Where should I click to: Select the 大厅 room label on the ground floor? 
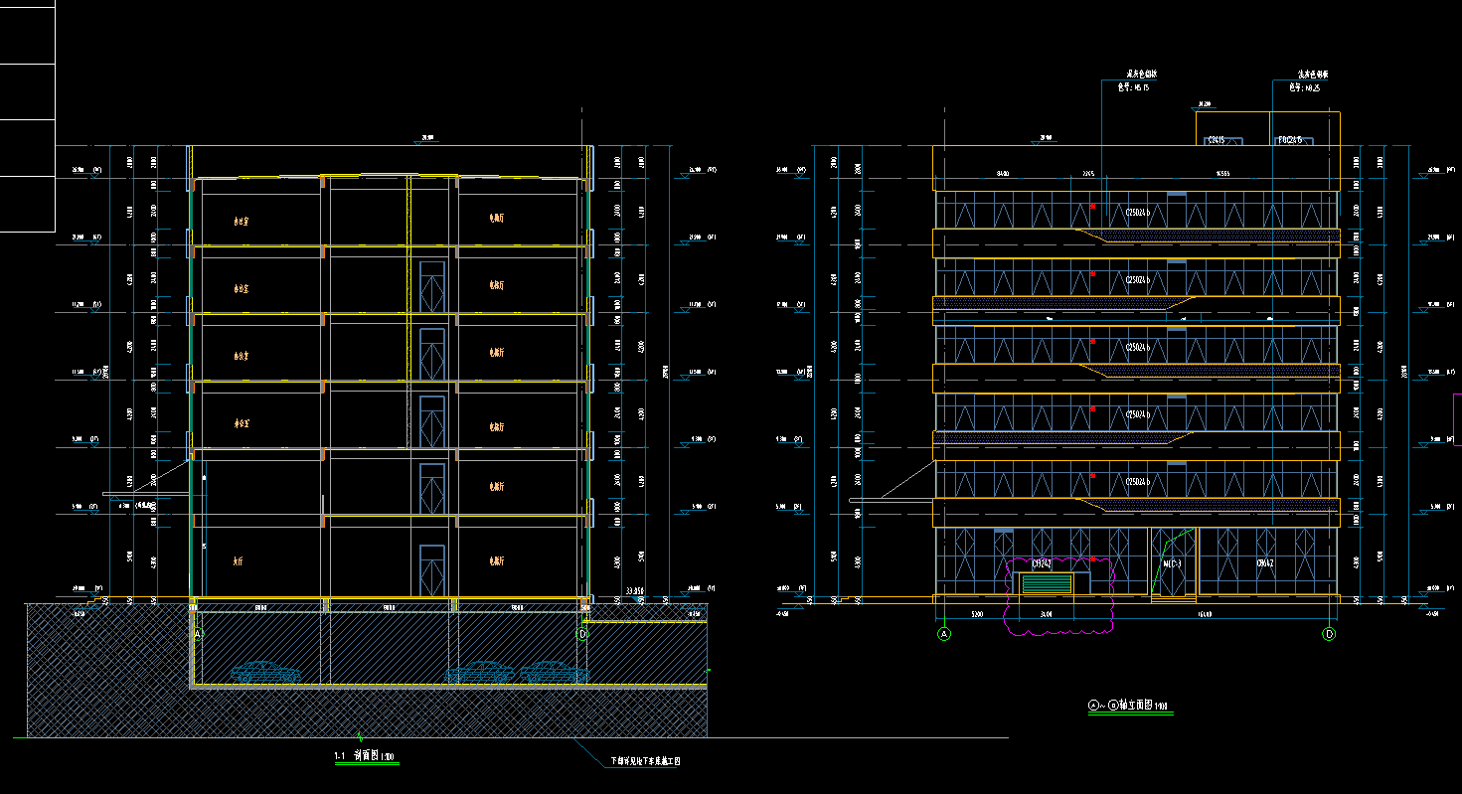coord(238,561)
